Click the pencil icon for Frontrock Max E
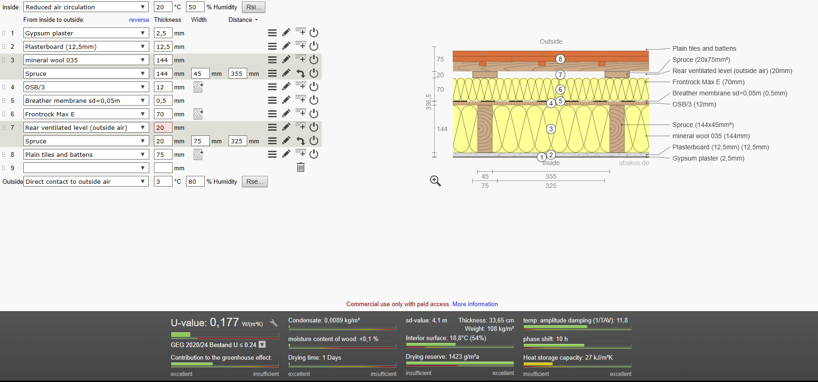 pyautogui.click(x=286, y=114)
